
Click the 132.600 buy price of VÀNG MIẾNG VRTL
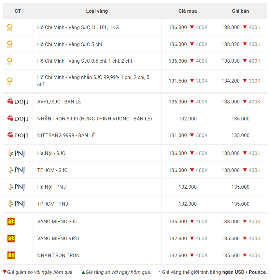178,239
